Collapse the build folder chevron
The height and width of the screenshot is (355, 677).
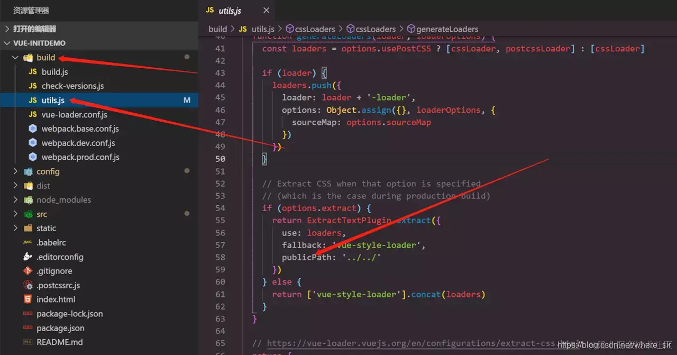coord(15,58)
